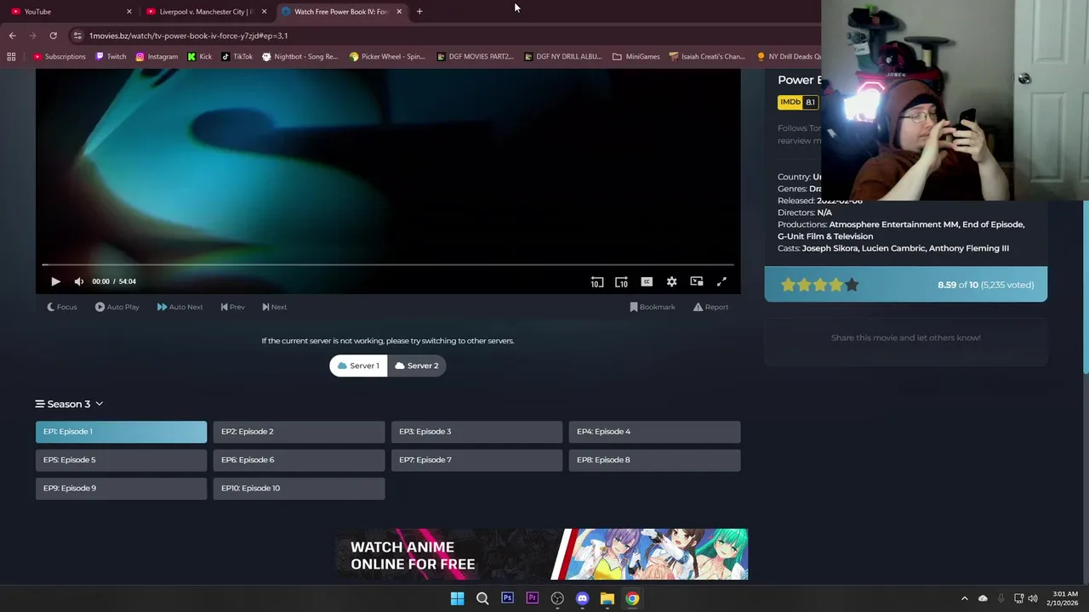The width and height of the screenshot is (1089, 612).
Task: Select EP4: Episode 4
Action: point(654,432)
